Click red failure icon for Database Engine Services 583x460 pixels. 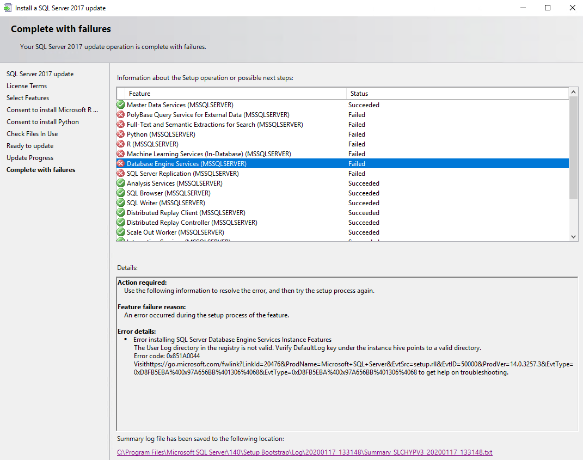tap(121, 164)
